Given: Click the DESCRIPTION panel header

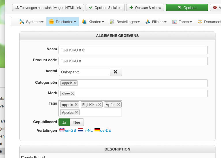Looking at the screenshot, I should pyautogui.click(x=117, y=149).
